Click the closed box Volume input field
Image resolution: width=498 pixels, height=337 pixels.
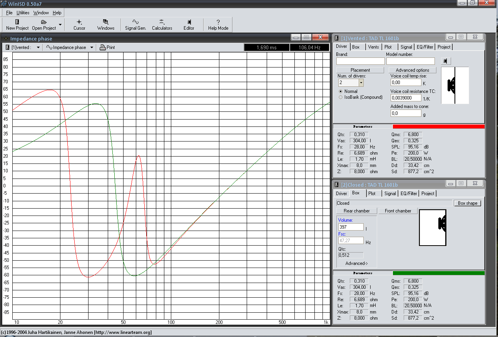pyautogui.click(x=351, y=227)
